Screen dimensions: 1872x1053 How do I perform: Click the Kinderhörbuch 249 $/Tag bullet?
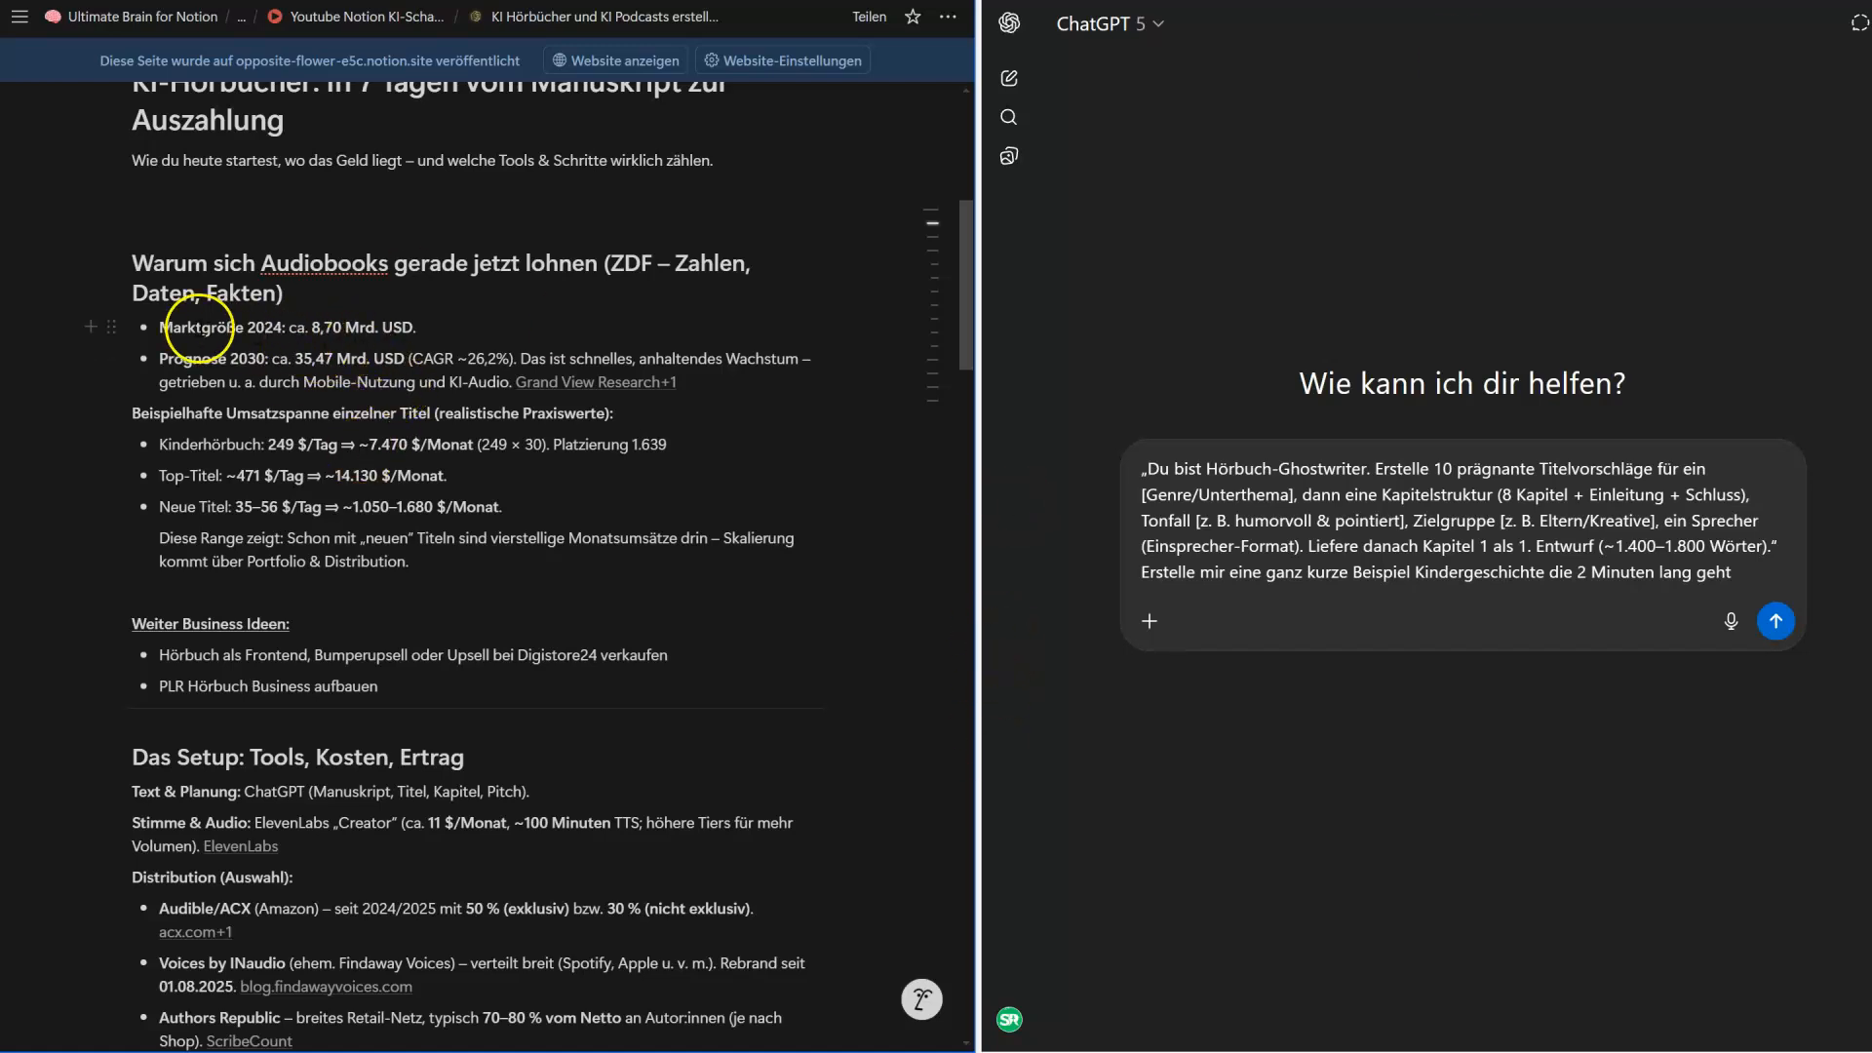(x=412, y=445)
